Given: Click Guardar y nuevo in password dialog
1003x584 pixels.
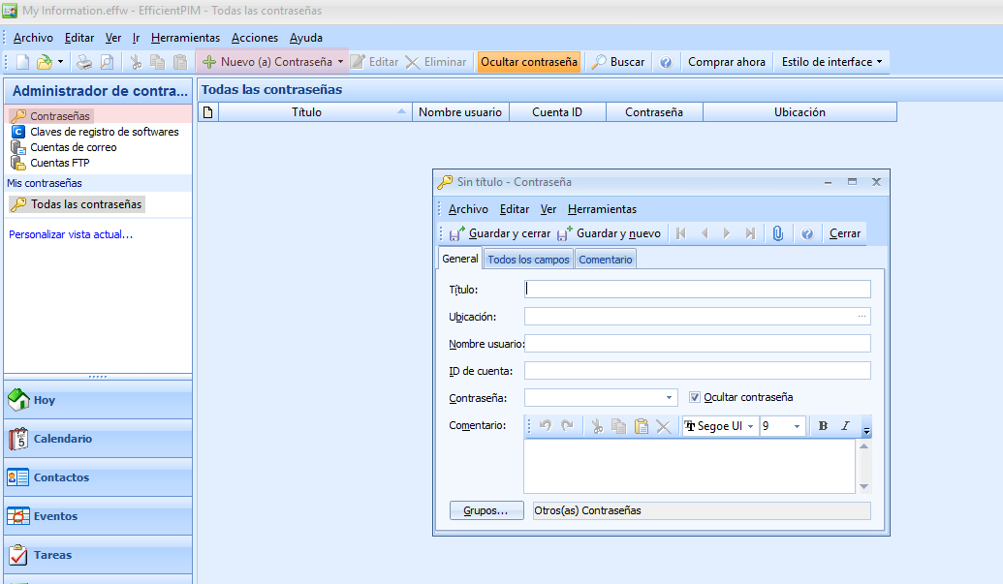Looking at the screenshot, I should pyautogui.click(x=609, y=233).
